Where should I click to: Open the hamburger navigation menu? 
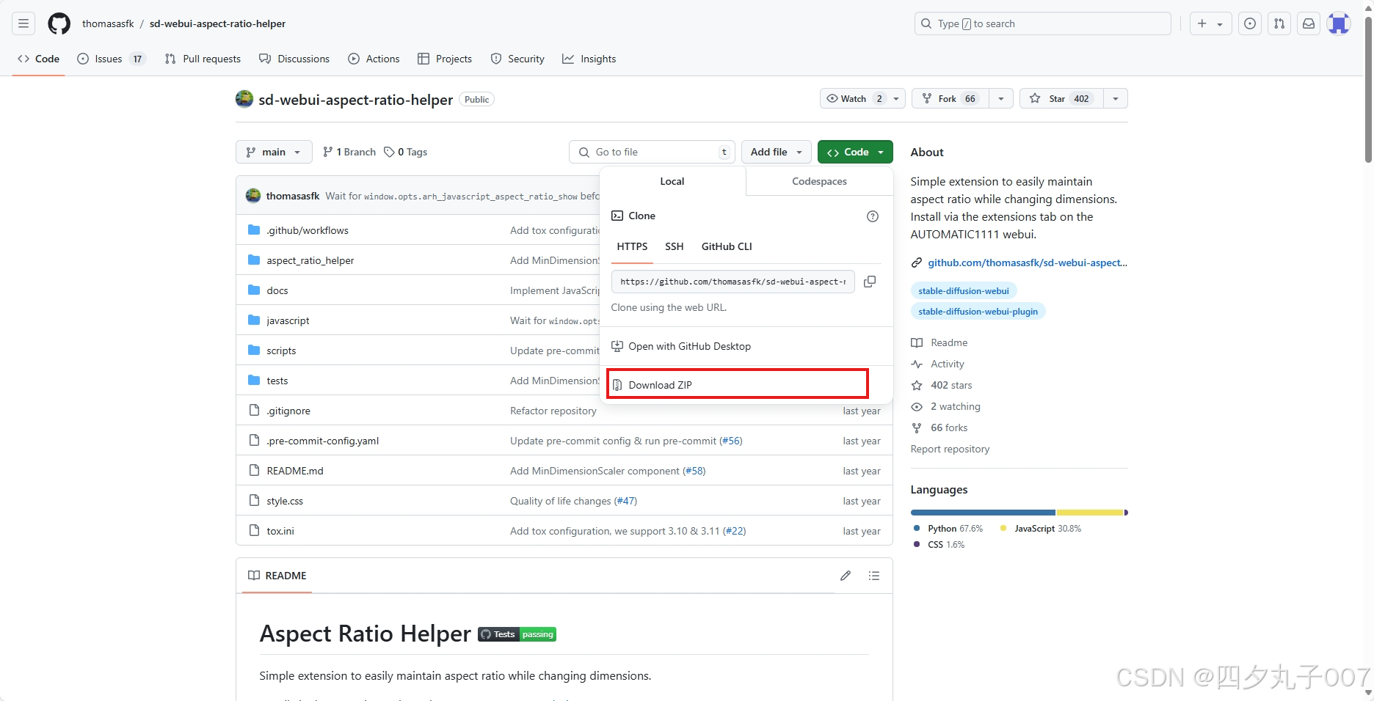(x=23, y=23)
